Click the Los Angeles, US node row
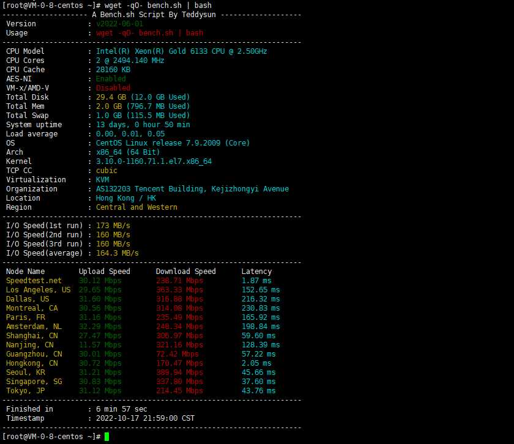This screenshot has width=514, height=444. coord(38,290)
